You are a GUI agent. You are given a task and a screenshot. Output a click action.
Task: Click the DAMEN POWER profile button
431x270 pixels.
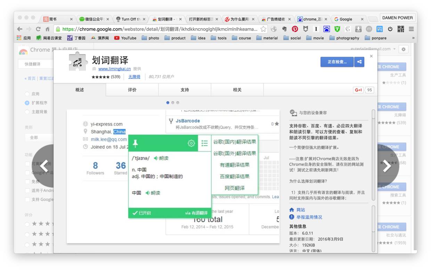[397, 18]
